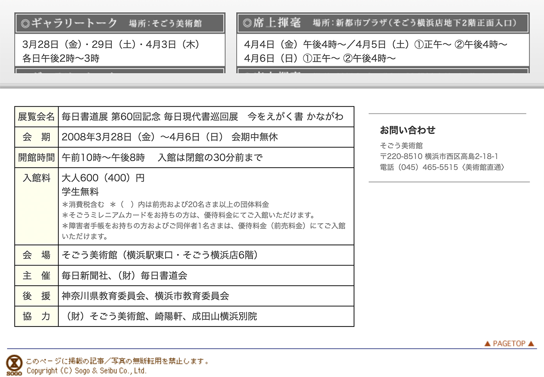Select the 会場 label cell
Screen dimensions: 544x377
click(37, 255)
